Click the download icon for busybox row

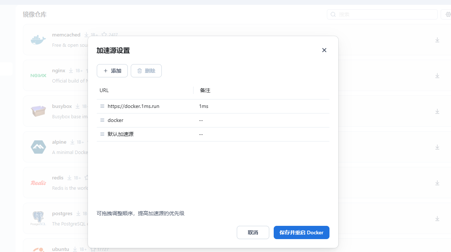[x=437, y=111]
